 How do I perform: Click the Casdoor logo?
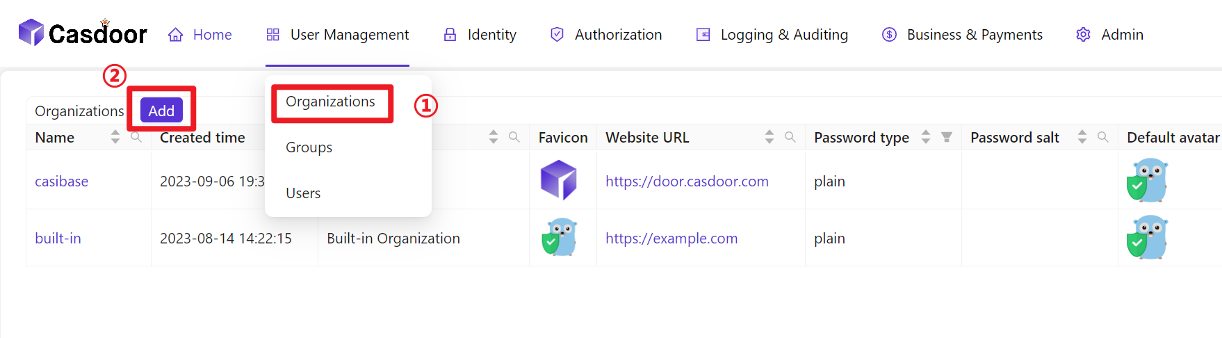pyautogui.click(x=83, y=33)
